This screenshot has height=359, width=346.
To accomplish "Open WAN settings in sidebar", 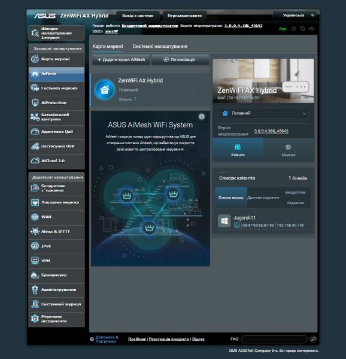I will point(56,217).
